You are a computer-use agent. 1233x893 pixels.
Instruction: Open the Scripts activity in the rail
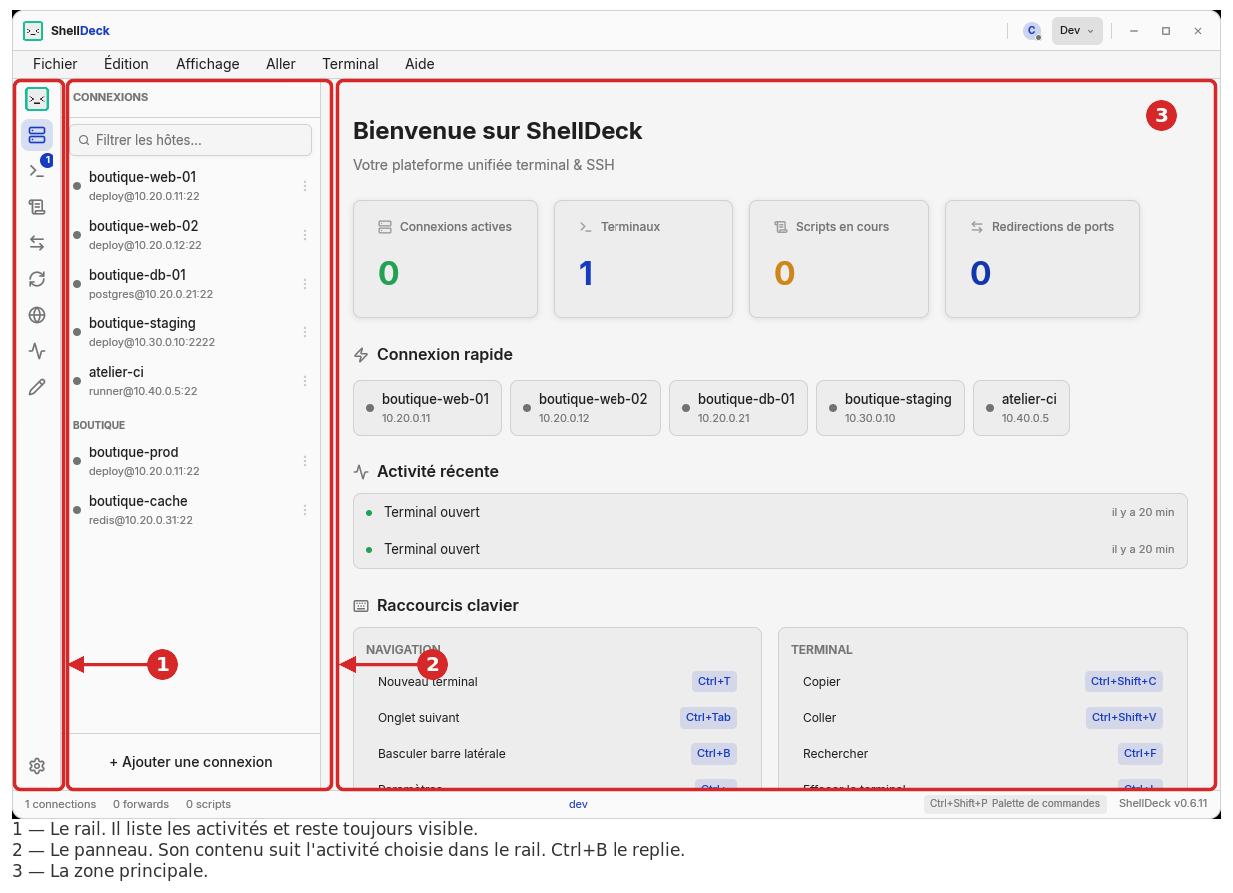coord(37,207)
